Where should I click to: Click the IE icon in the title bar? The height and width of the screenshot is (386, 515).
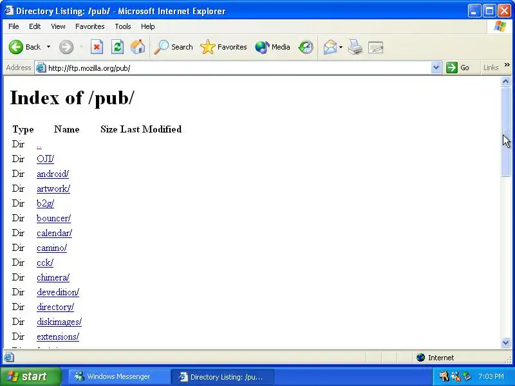click(x=9, y=10)
